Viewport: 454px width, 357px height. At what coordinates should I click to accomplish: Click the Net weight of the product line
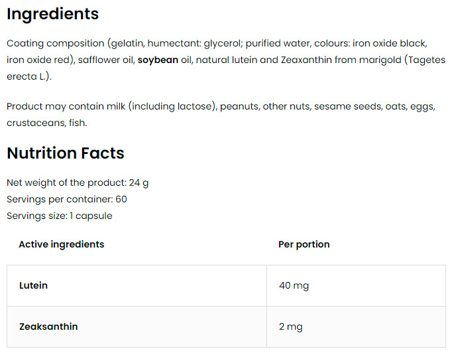point(78,183)
